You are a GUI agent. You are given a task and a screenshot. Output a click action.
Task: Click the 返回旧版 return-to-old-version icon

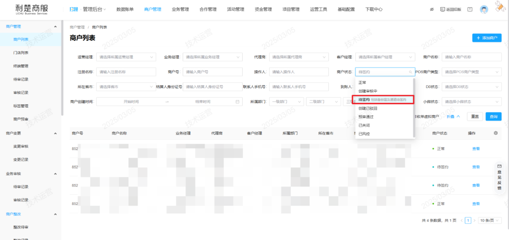click(x=443, y=10)
